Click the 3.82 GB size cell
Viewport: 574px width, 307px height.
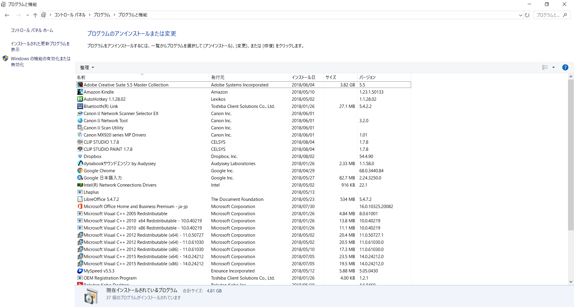pyautogui.click(x=347, y=85)
